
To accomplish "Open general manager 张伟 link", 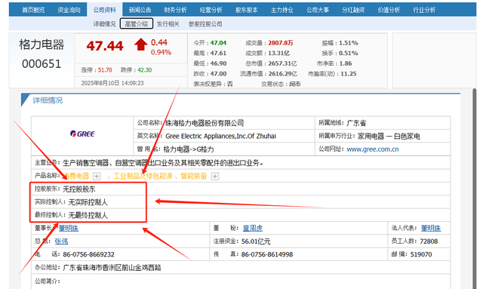I will (61, 241).
